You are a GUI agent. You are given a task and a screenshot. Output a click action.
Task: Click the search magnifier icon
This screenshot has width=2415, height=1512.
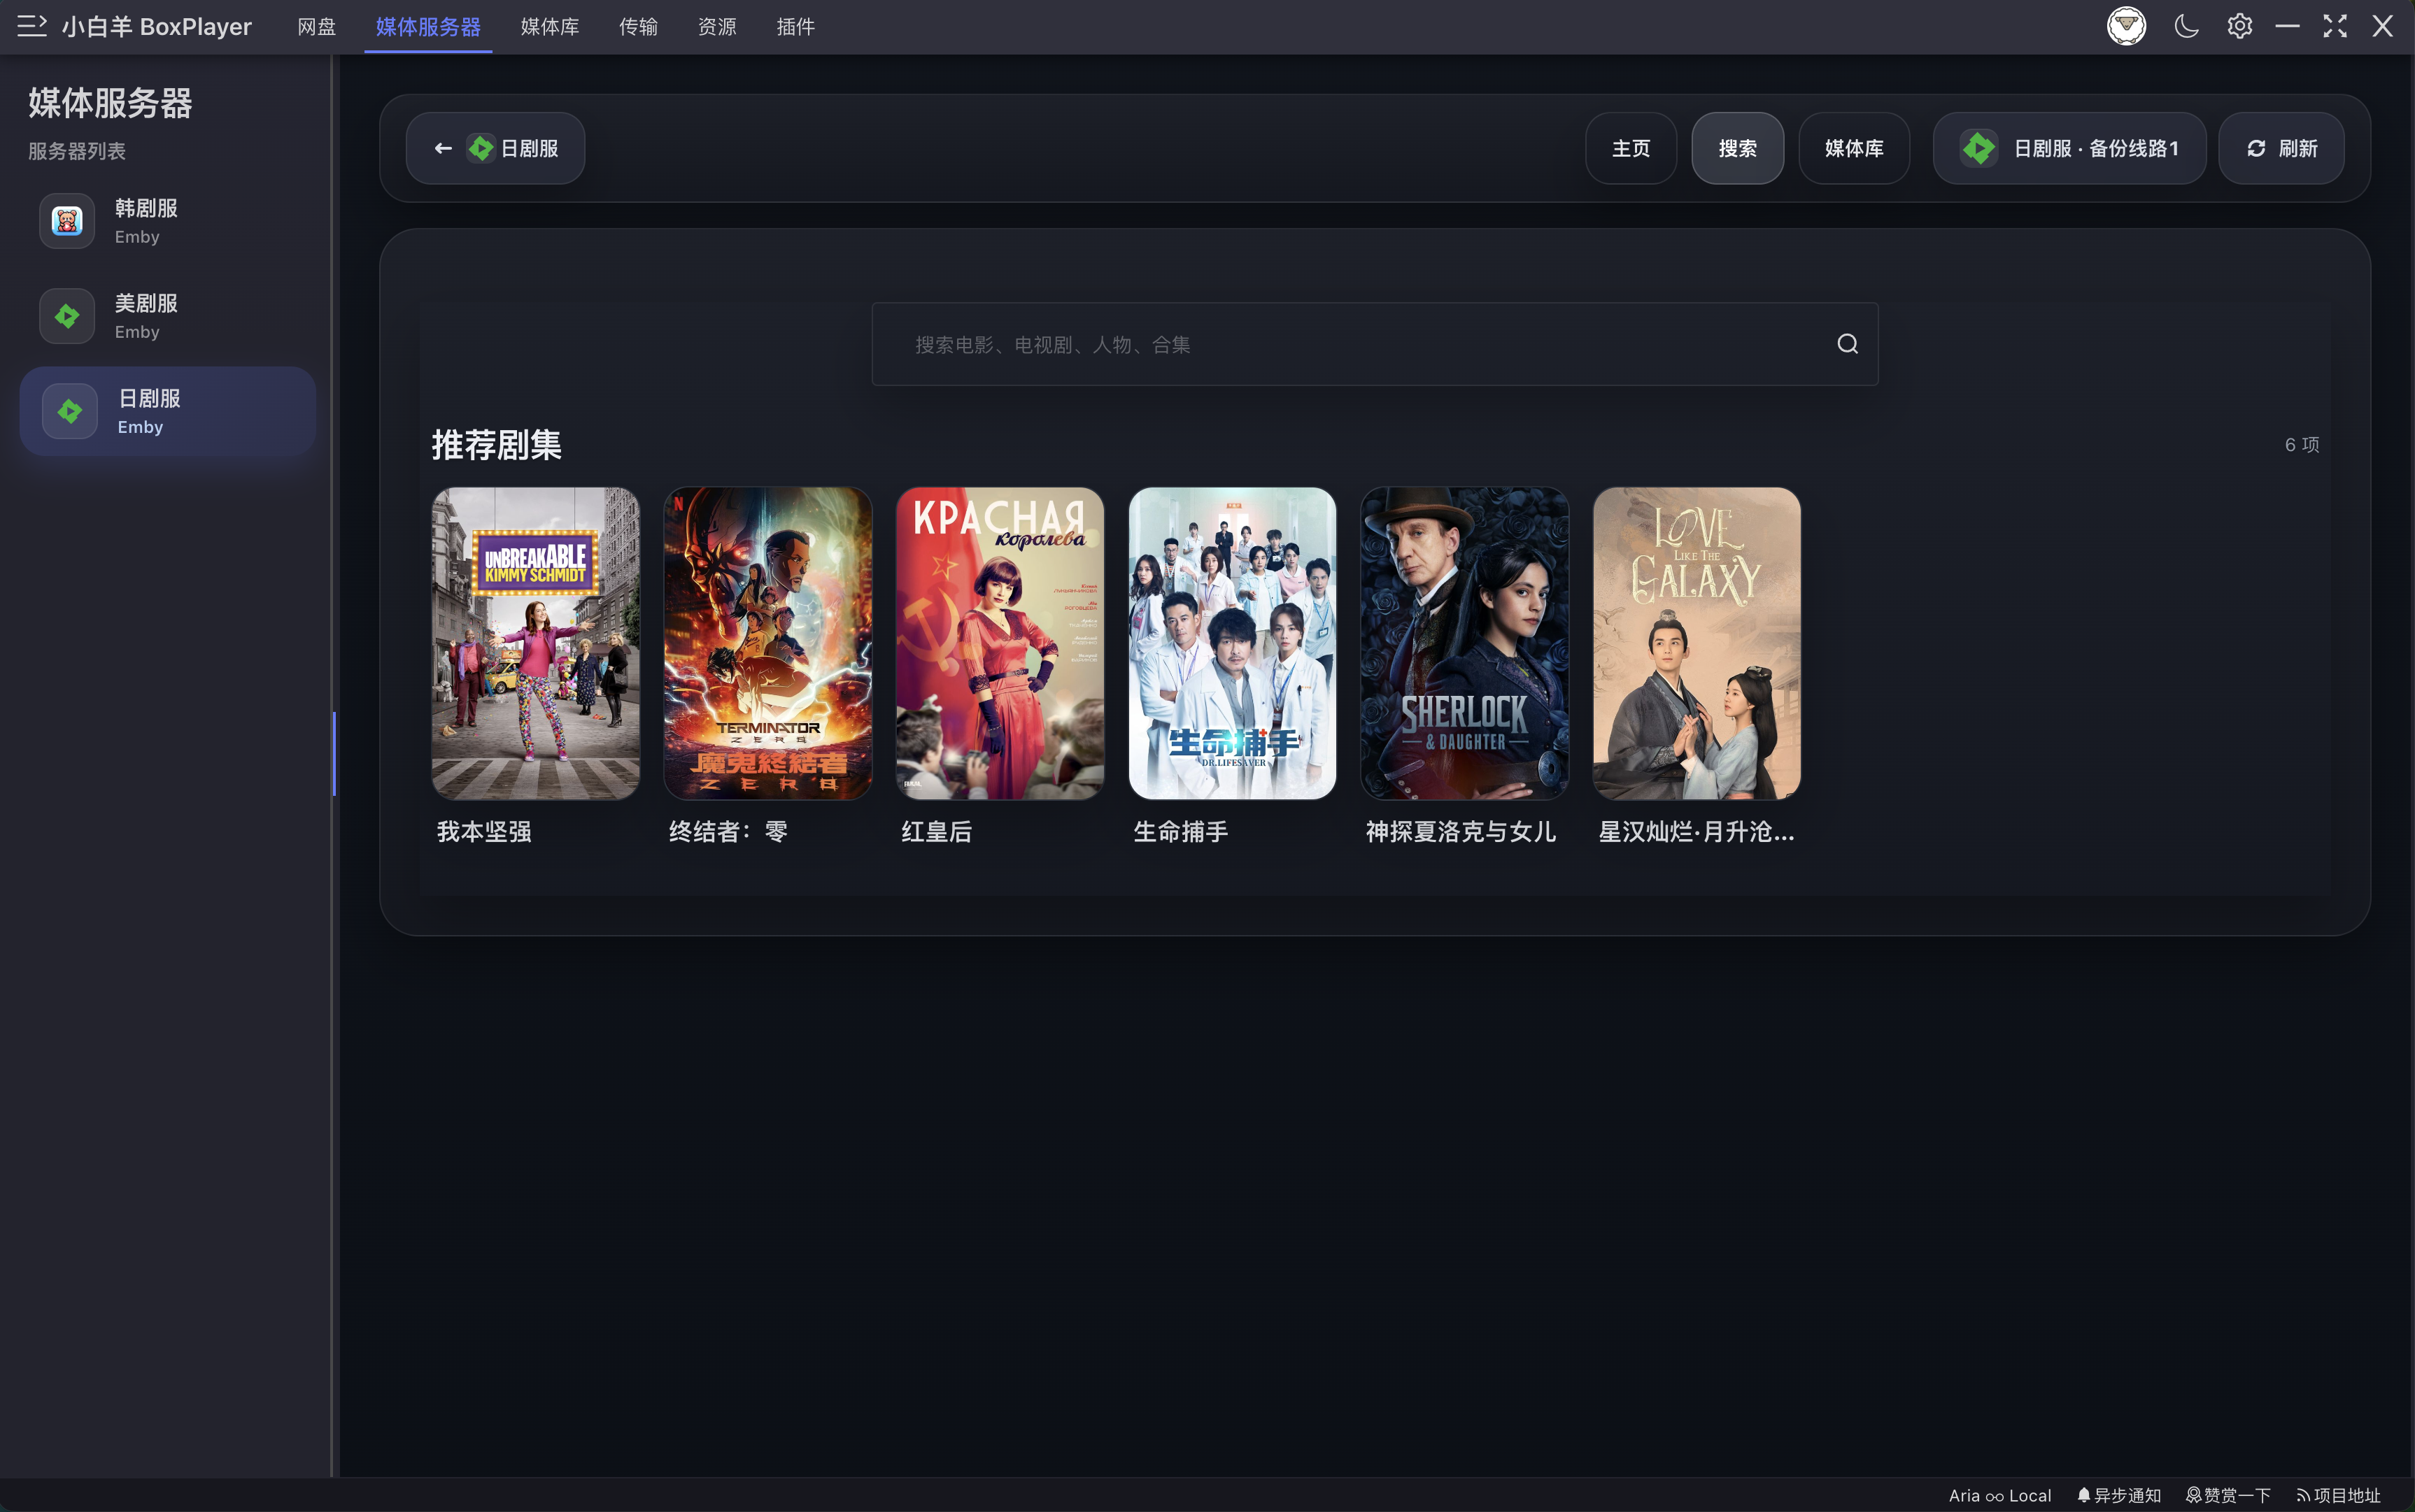coord(1847,344)
